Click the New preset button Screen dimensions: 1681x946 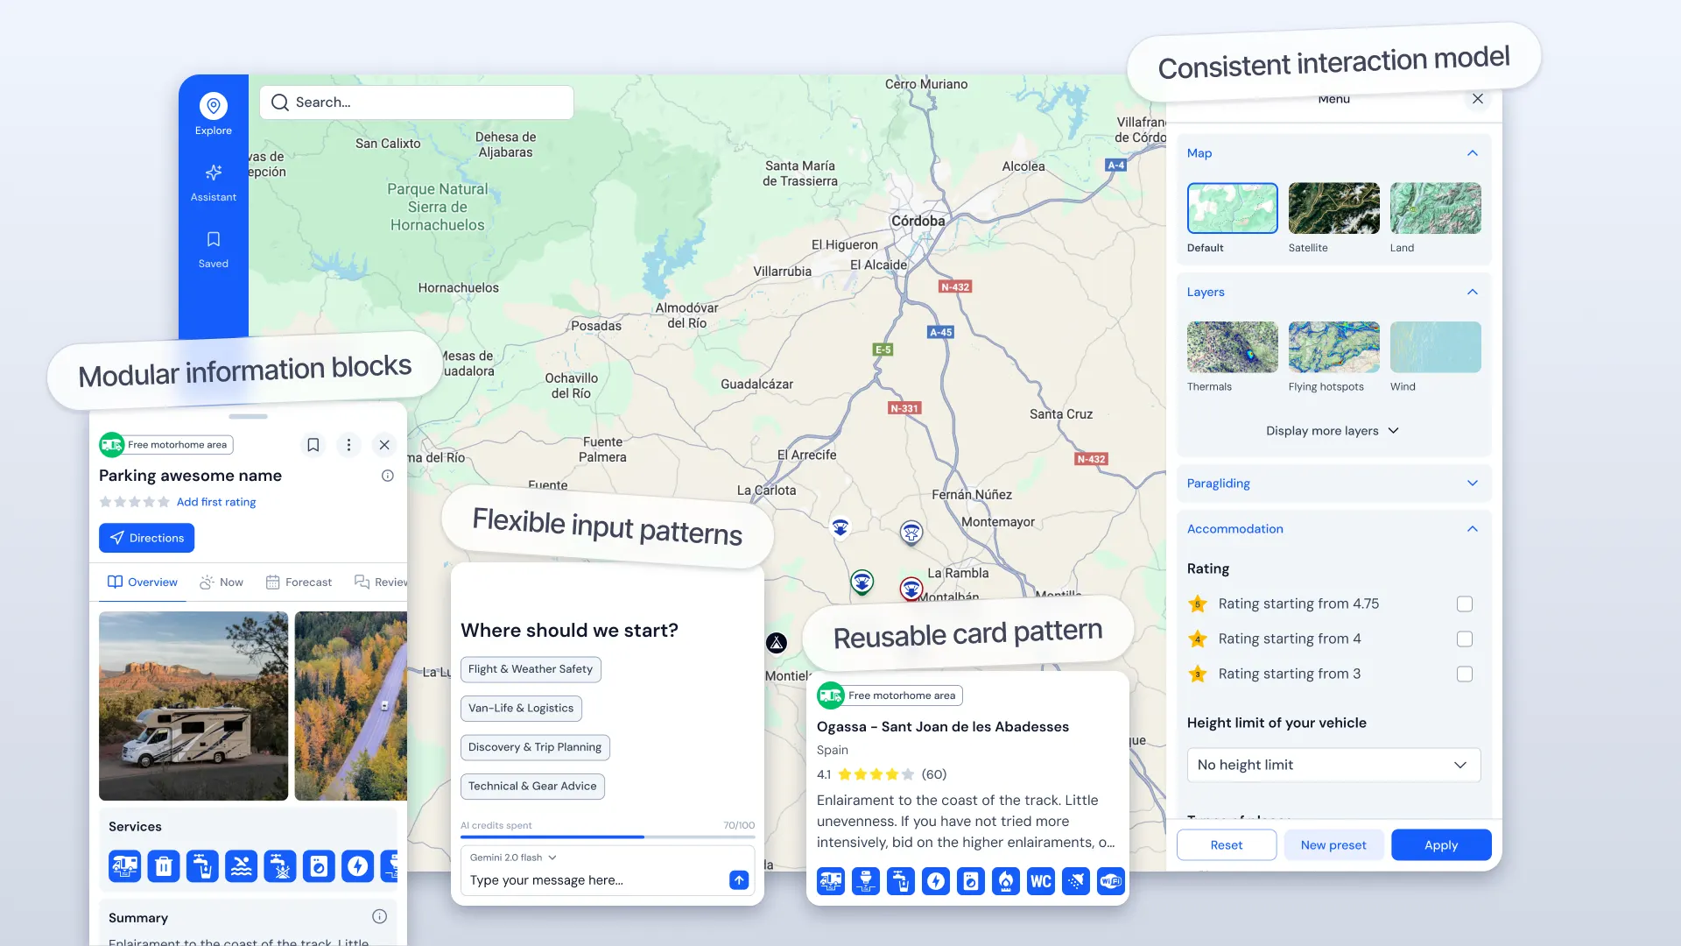coord(1333,845)
